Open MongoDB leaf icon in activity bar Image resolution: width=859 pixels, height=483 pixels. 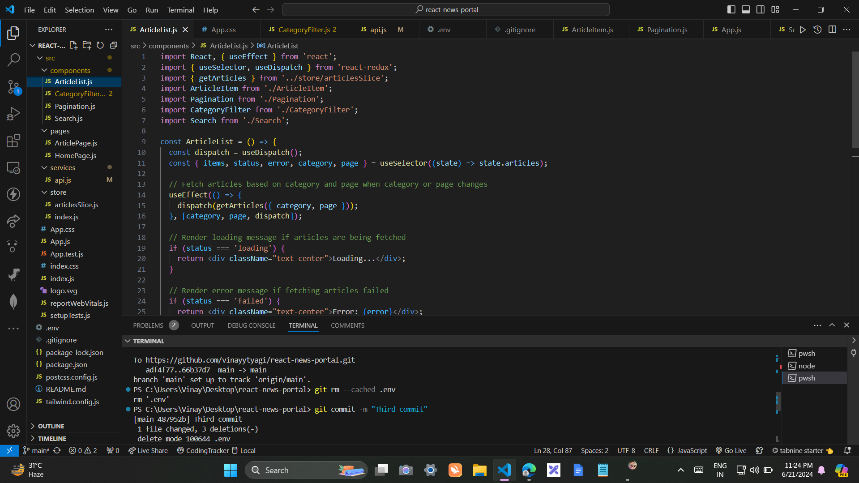(13, 301)
